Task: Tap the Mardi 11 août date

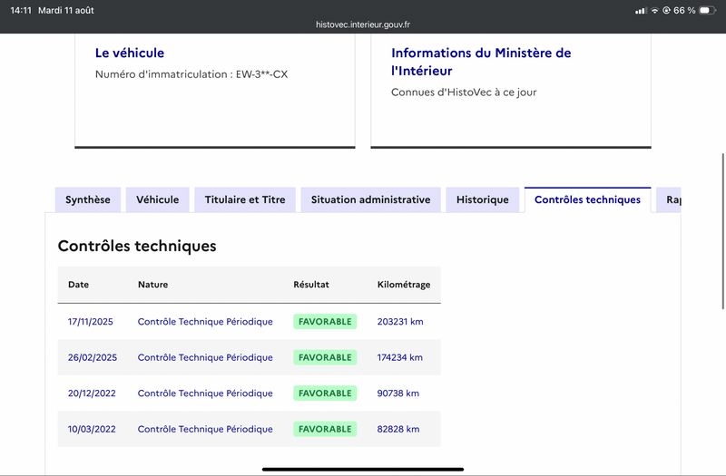Action: pyautogui.click(x=65, y=10)
